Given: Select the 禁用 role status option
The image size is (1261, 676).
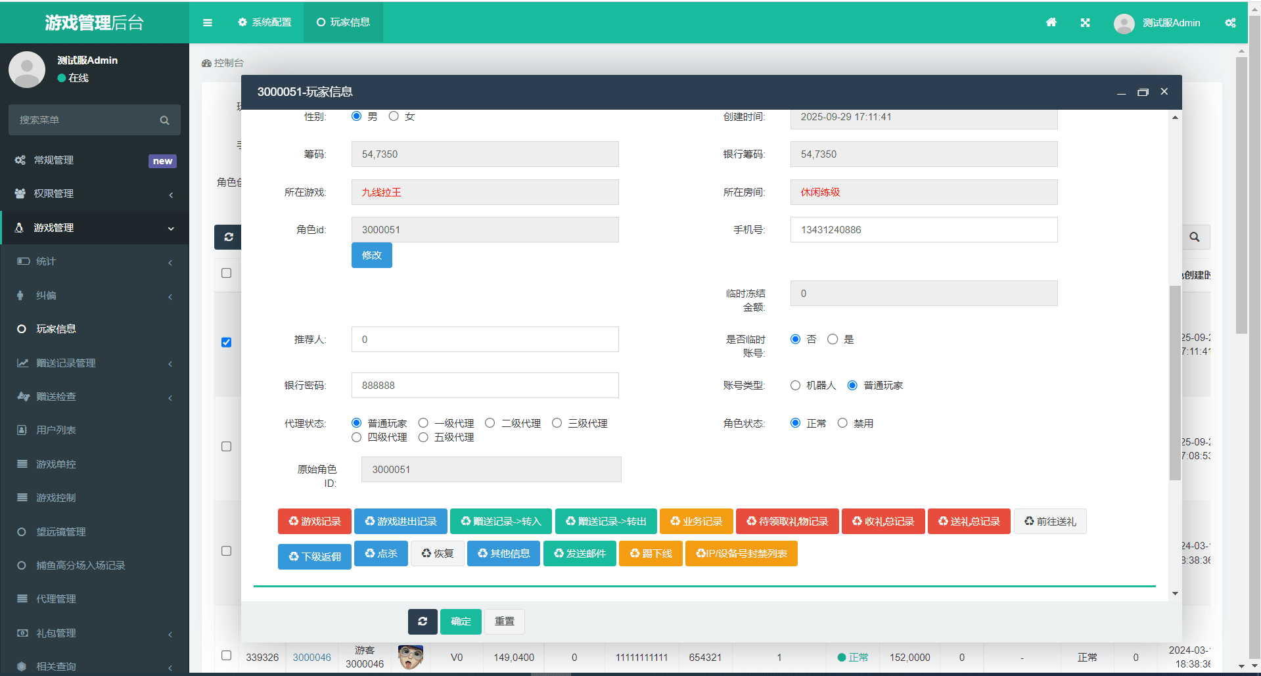Looking at the screenshot, I should point(842,423).
